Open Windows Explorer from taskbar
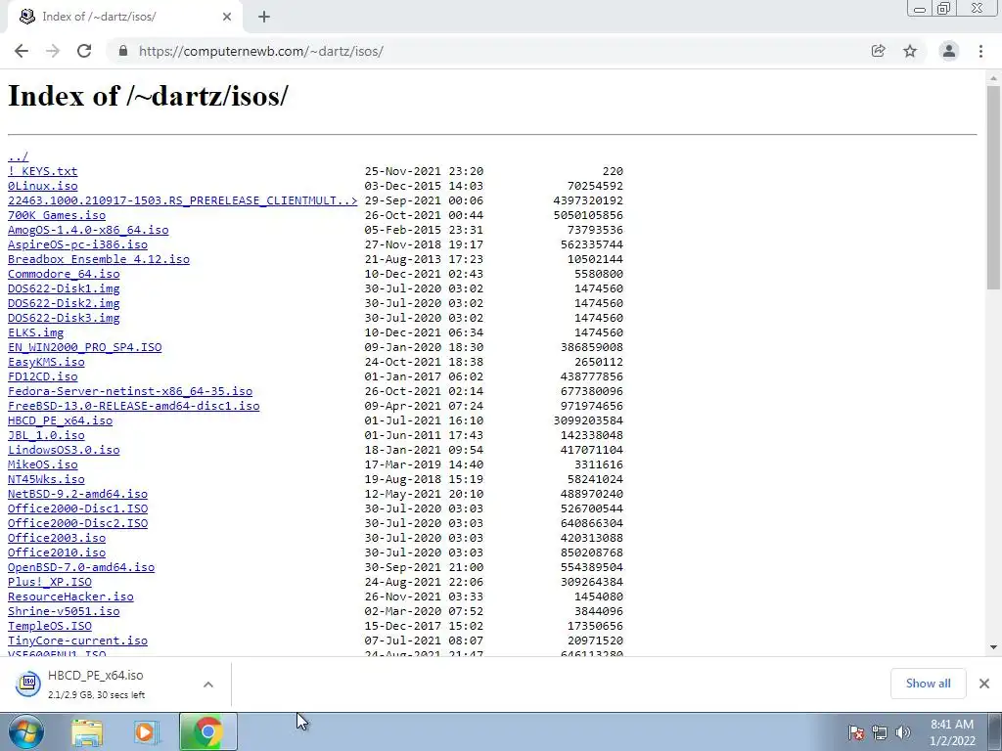This screenshot has width=1002, height=751. 87,731
